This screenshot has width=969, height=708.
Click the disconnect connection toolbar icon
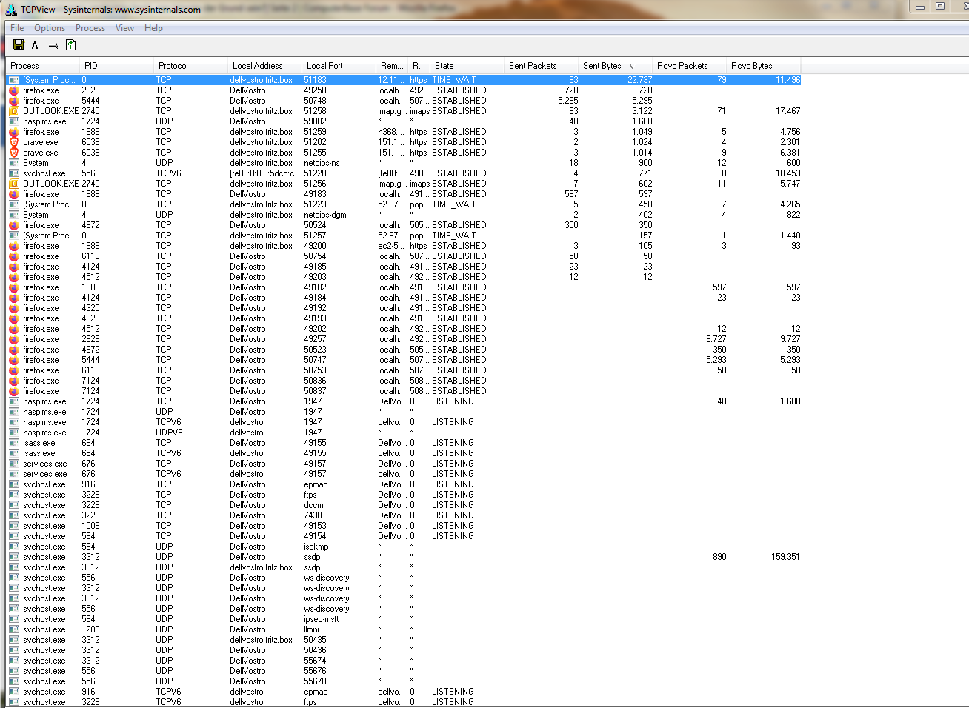(x=52, y=45)
